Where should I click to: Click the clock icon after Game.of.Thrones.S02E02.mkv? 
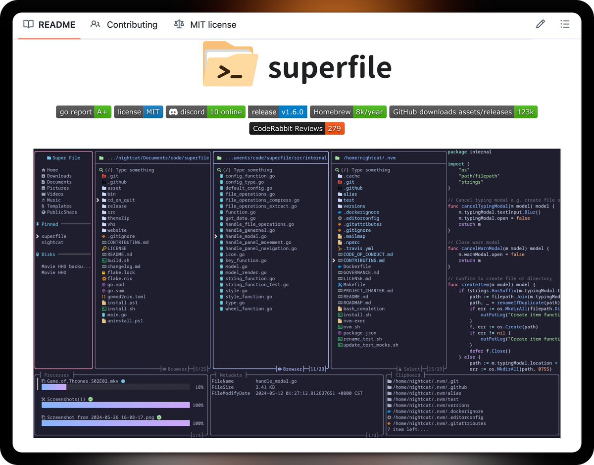123,381
